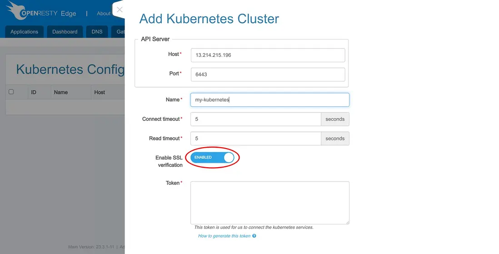Click the Name field containing my-kubernetes
499x254 pixels.
coord(269,100)
